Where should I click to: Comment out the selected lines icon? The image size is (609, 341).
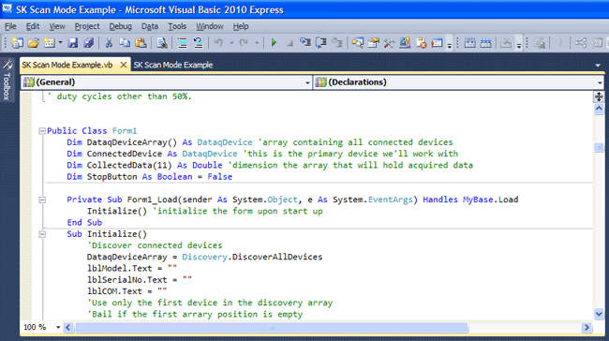pyautogui.click(x=182, y=43)
